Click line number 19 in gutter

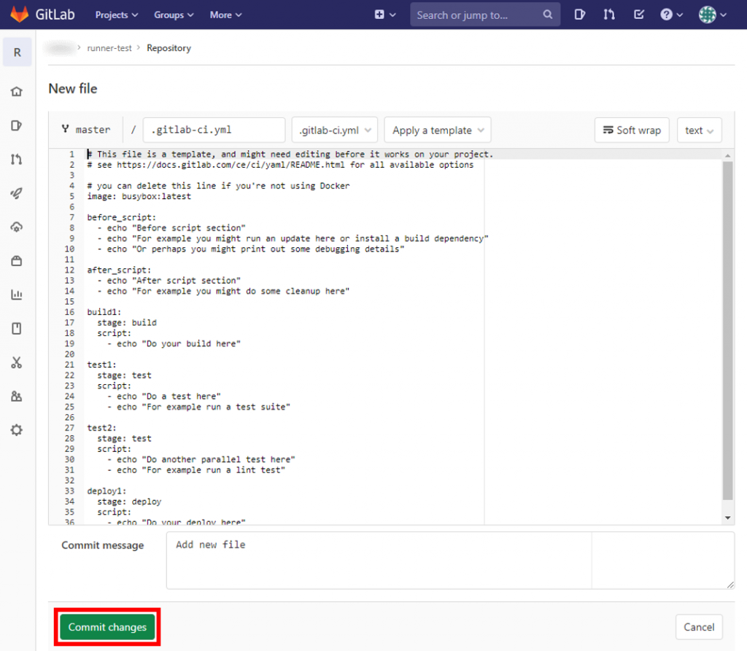point(69,344)
